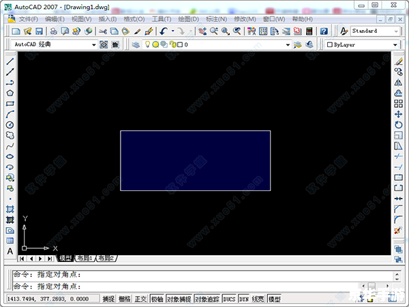409x307 pixels.
Task: Select the Revision Cloud tool
Action: pos(10,135)
